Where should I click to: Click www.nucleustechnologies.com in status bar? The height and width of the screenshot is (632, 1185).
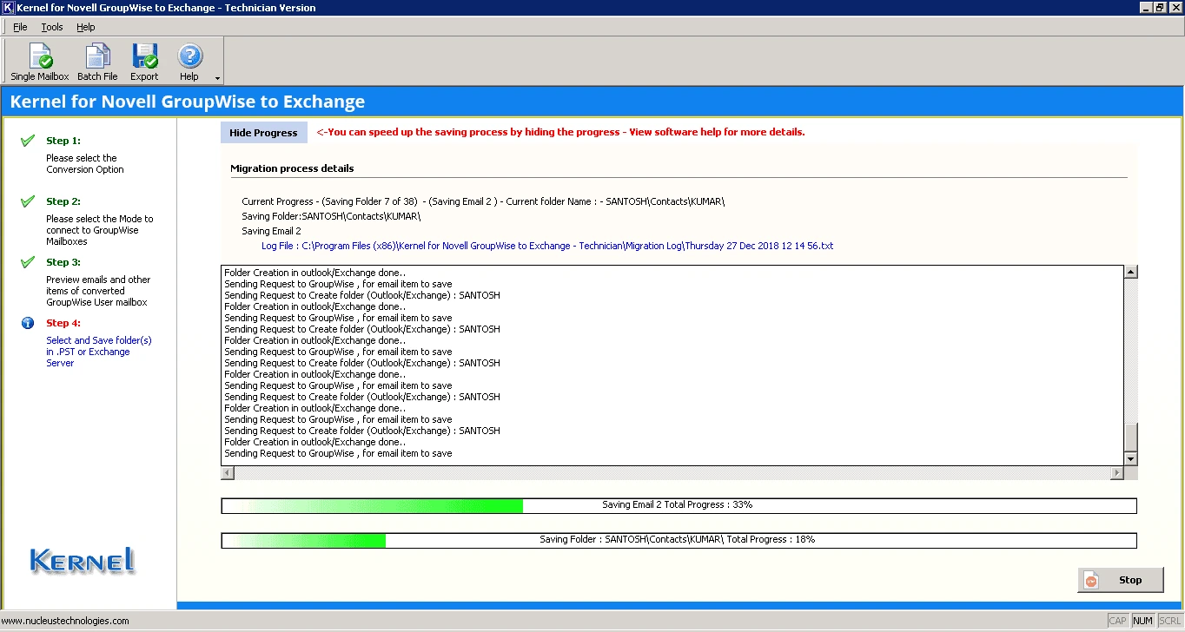click(x=66, y=621)
